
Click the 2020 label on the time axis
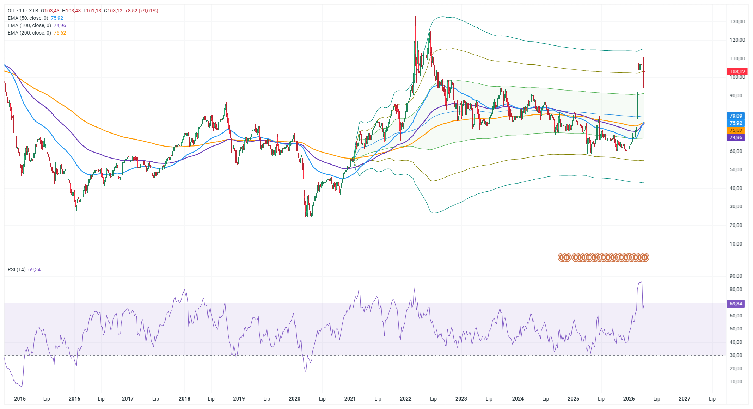[x=294, y=399]
